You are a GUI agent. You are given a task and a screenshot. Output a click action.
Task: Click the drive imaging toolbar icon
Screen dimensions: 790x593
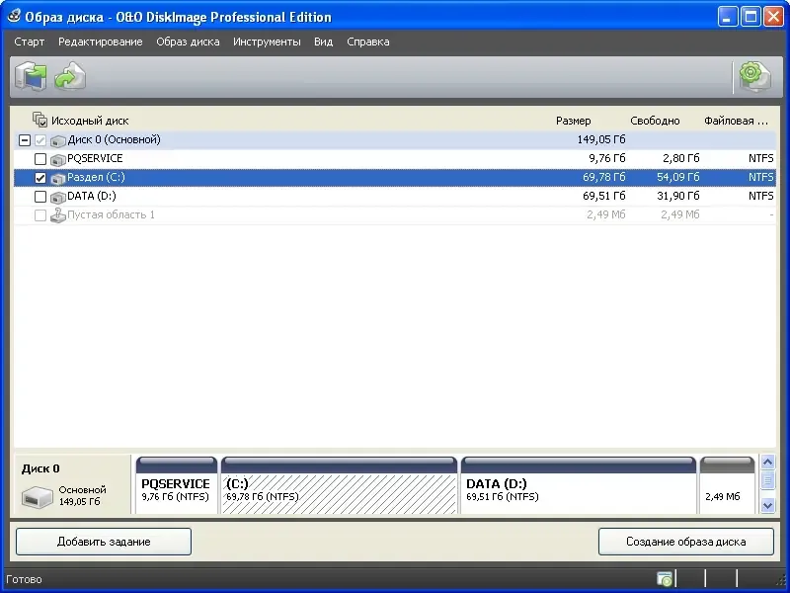pos(31,77)
